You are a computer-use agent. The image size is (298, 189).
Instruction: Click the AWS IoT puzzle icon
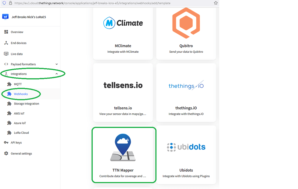point(9,113)
